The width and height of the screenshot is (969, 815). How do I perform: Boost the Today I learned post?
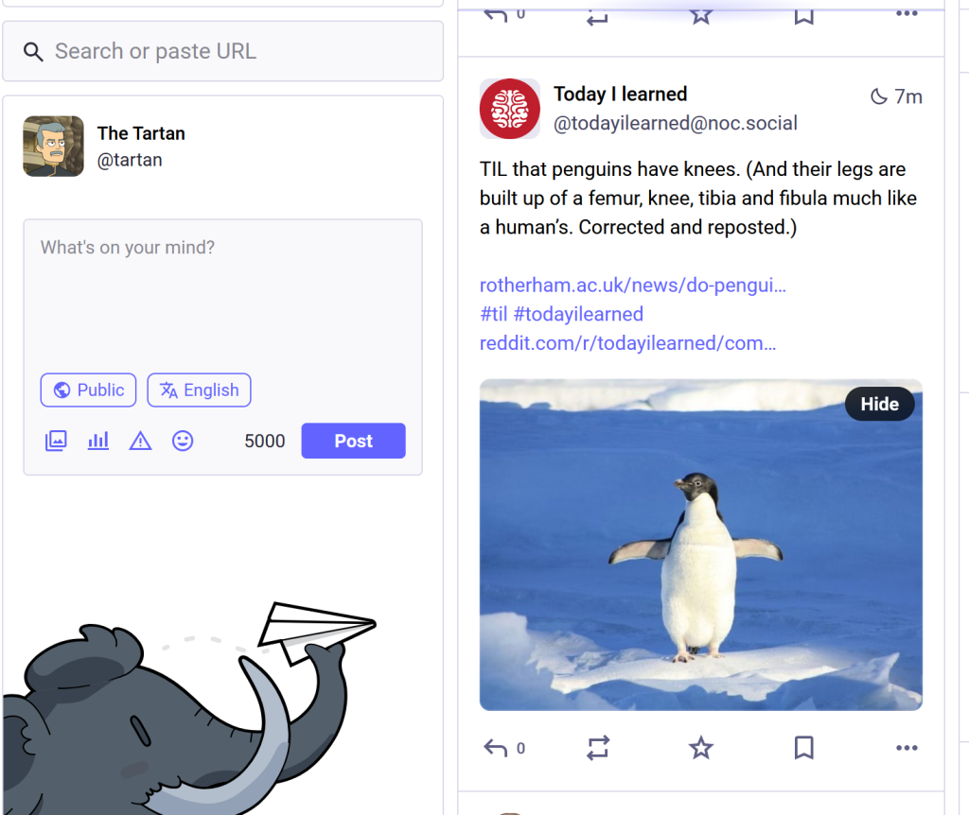[597, 748]
